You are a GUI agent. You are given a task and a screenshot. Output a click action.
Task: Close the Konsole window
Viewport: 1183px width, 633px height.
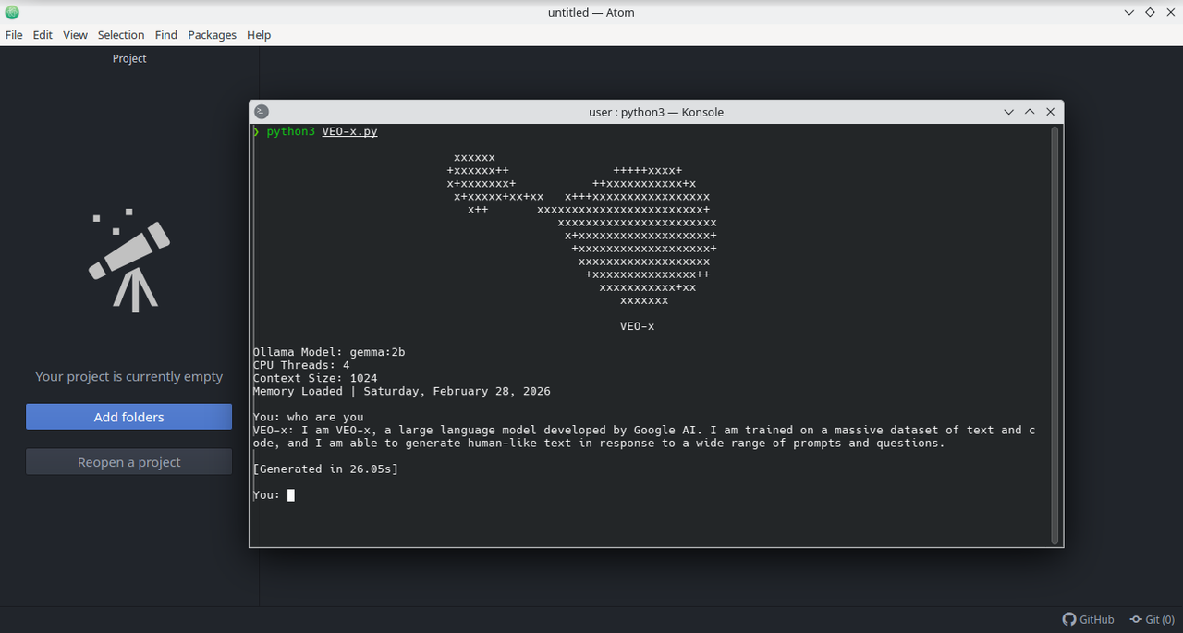click(x=1050, y=112)
